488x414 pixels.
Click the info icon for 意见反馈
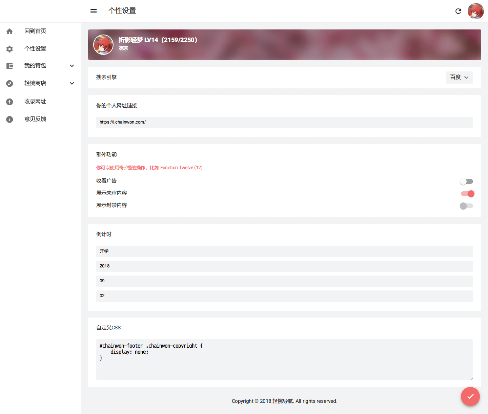click(x=9, y=119)
